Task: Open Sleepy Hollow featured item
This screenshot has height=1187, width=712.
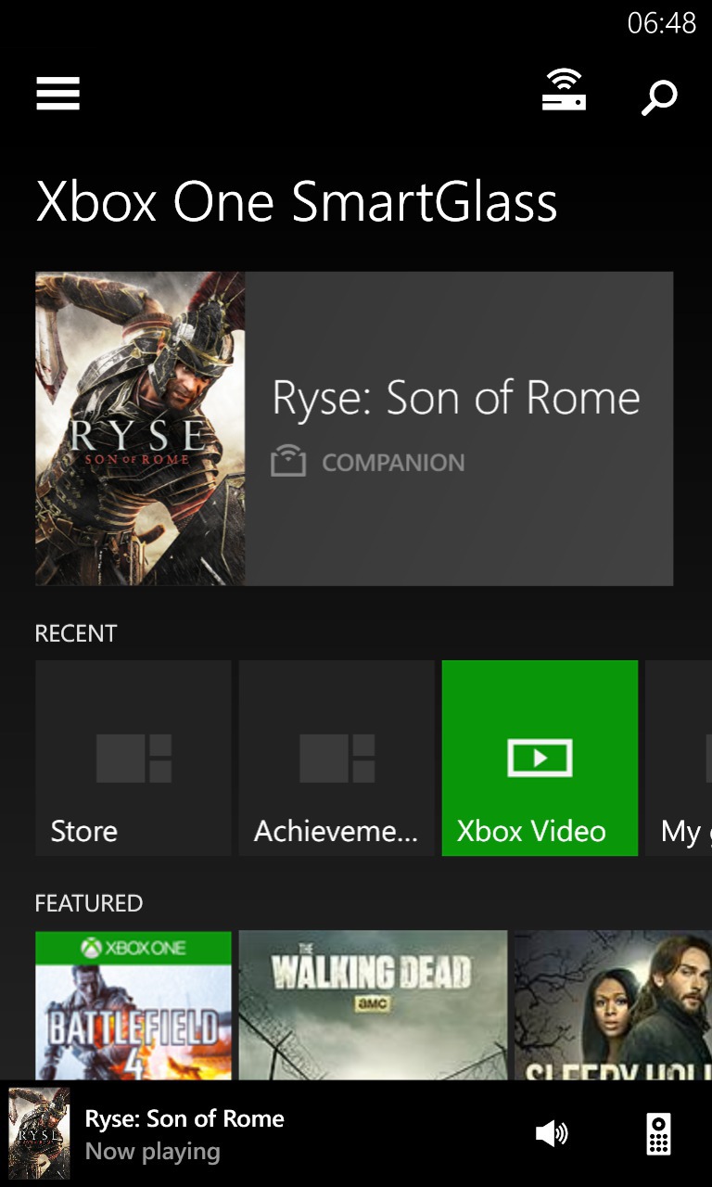Action: [x=614, y=1006]
